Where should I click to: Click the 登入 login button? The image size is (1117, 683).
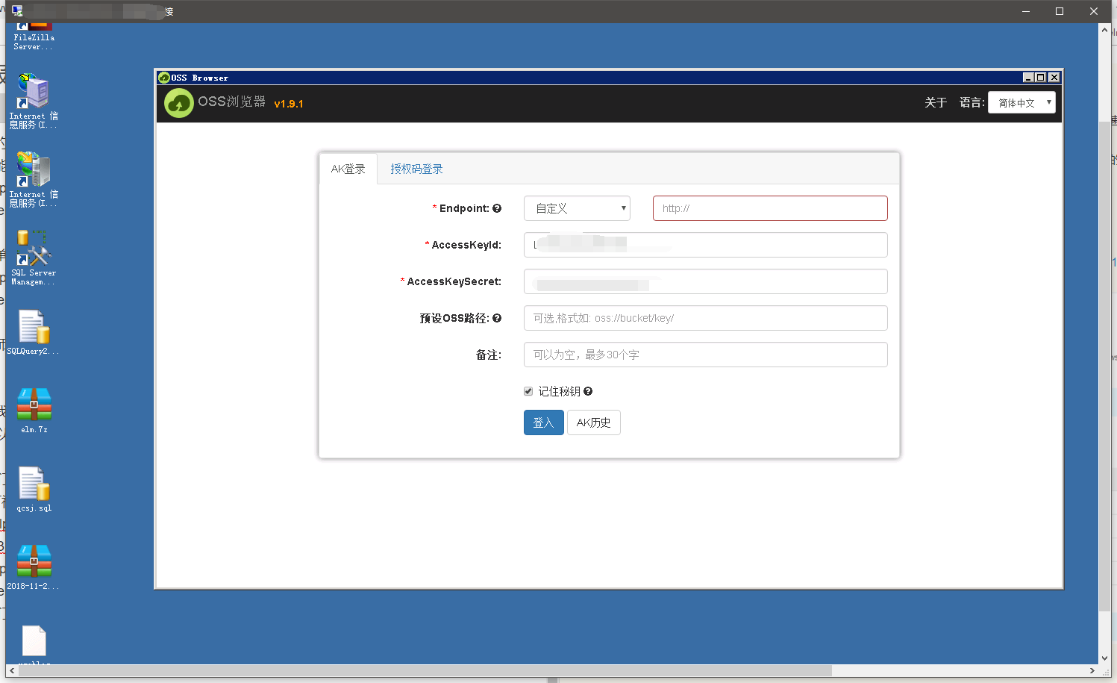pos(543,422)
